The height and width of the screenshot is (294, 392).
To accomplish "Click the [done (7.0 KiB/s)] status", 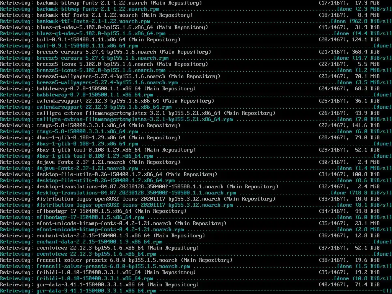I will [364, 119].
